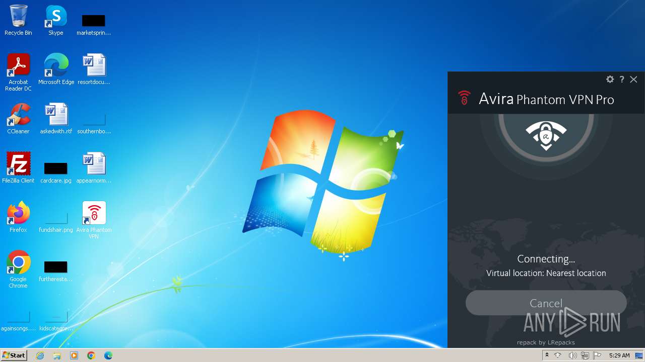The height and width of the screenshot is (362, 645).
Task: Select kidscategor... desktop file
Action: tap(56, 321)
